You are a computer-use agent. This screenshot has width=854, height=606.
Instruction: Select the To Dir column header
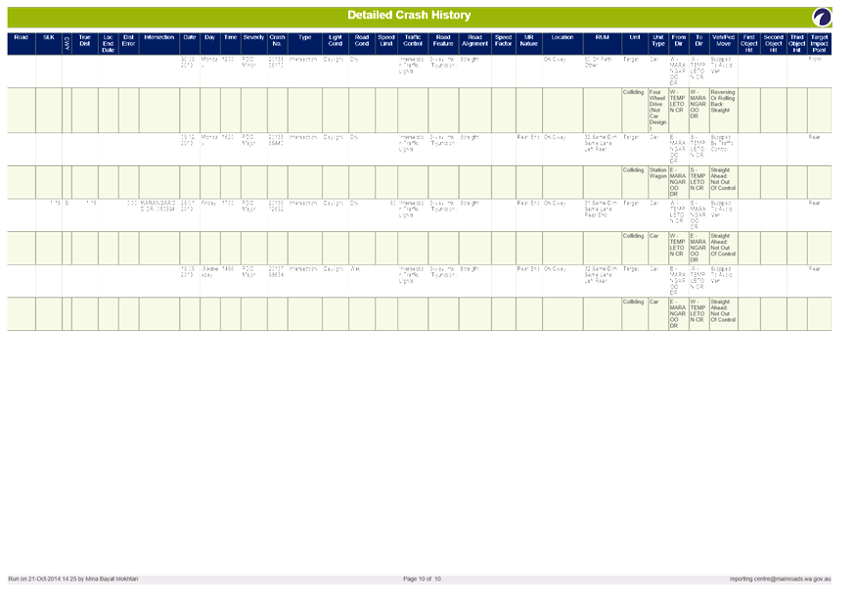pos(699,44)
